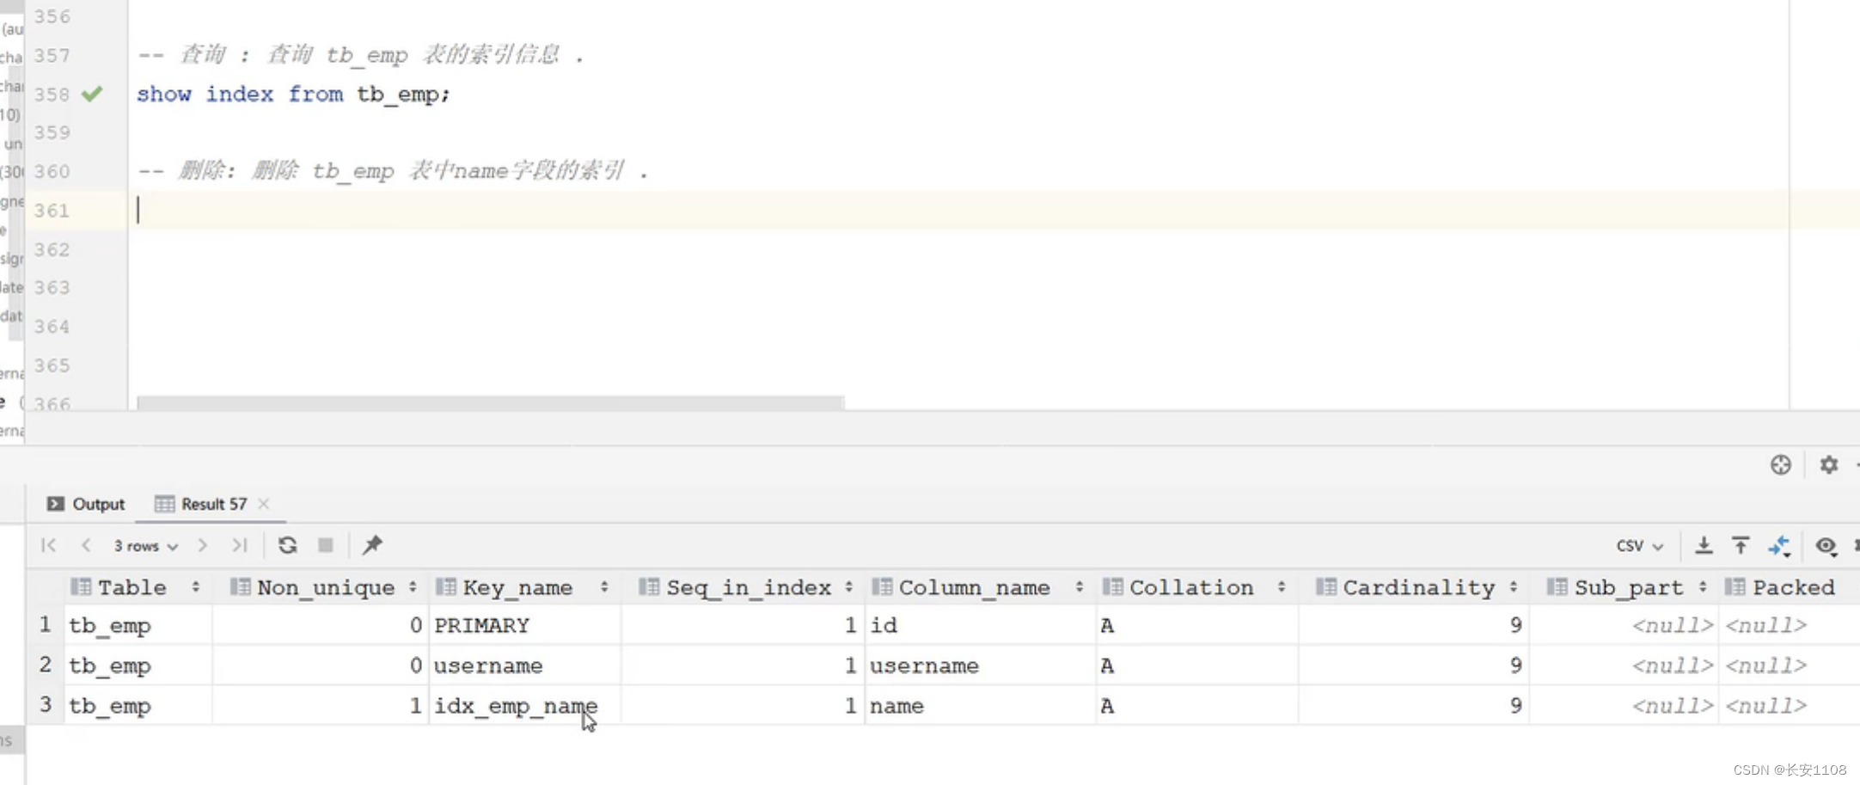This screenshot has width=1860, height=785.
Task: Click the green checkmark on line 358
Action: [x=92, y=94]
